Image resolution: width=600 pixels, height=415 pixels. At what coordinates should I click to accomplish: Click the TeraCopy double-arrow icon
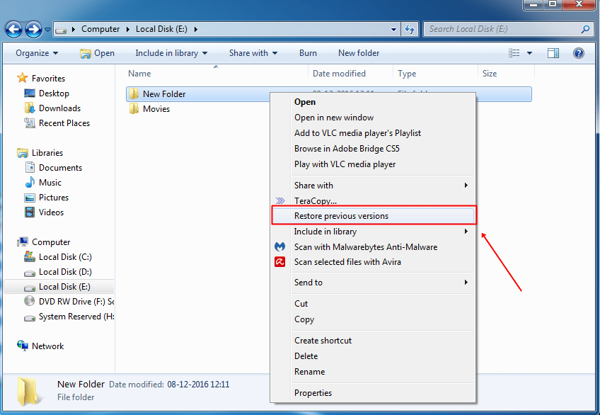[279, 201]
